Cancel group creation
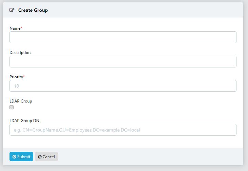248x171 pixels. coord(46,156)
